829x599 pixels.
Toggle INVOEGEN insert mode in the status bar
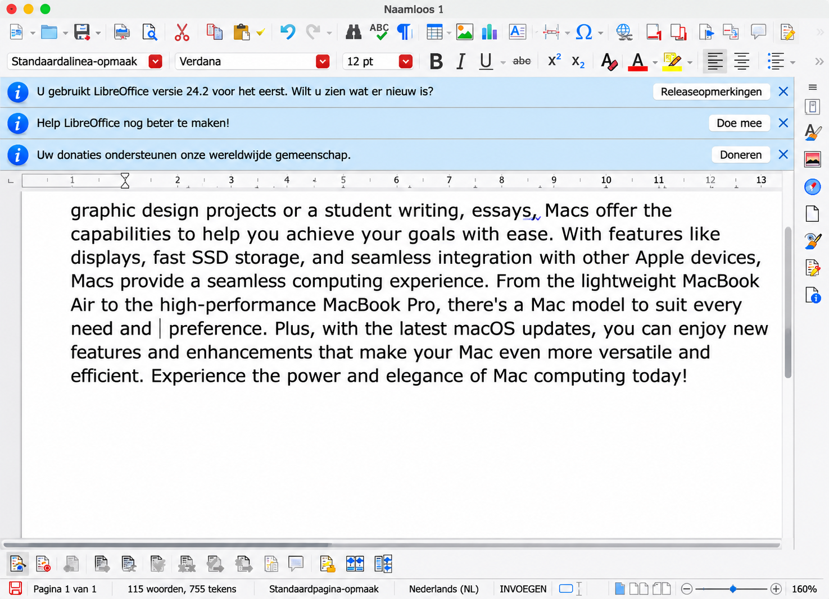[523, 589]
